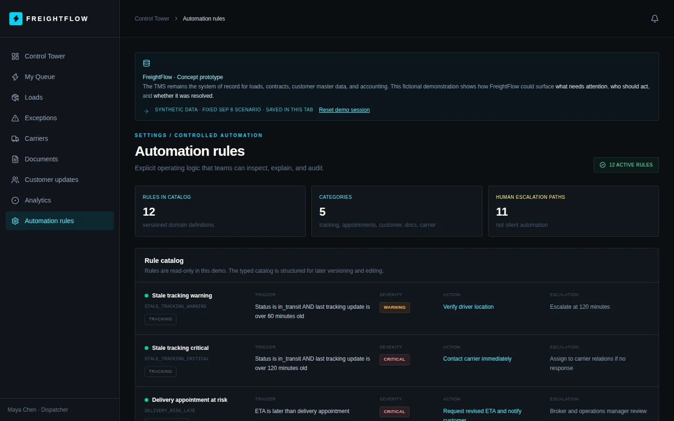Click the Loads package icon

[x=15, y=97]
